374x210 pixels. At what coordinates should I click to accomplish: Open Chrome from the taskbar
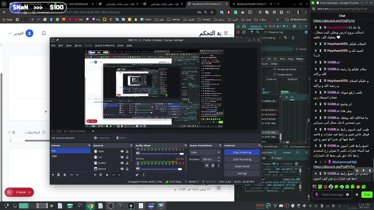coord(91,206)
